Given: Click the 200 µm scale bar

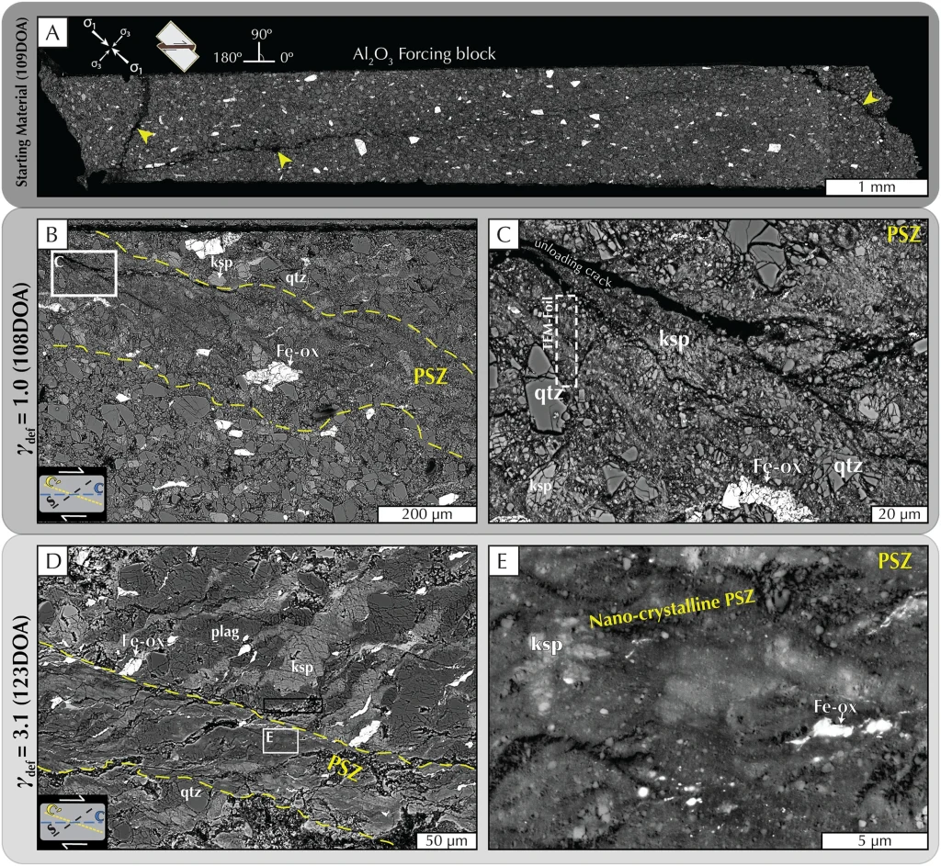Looking at the screenshot, I should tap(426, 514).
